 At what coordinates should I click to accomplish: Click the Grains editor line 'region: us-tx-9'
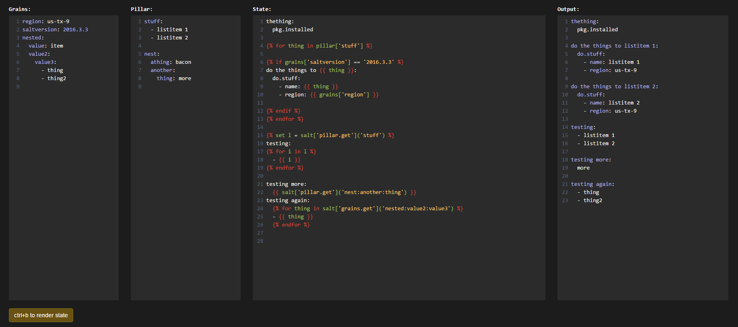pyautogui.click(x=46, y=22)
